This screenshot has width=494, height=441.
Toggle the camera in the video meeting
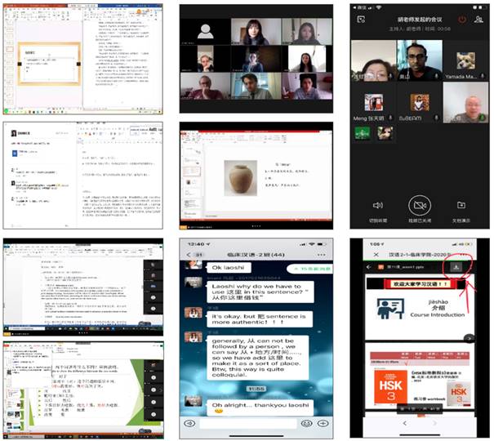click(420, 205)
